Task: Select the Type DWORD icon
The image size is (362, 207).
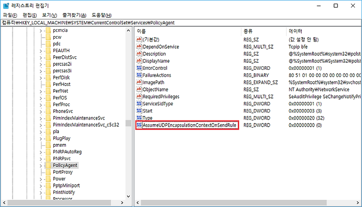Action: (x=139, y=118)
